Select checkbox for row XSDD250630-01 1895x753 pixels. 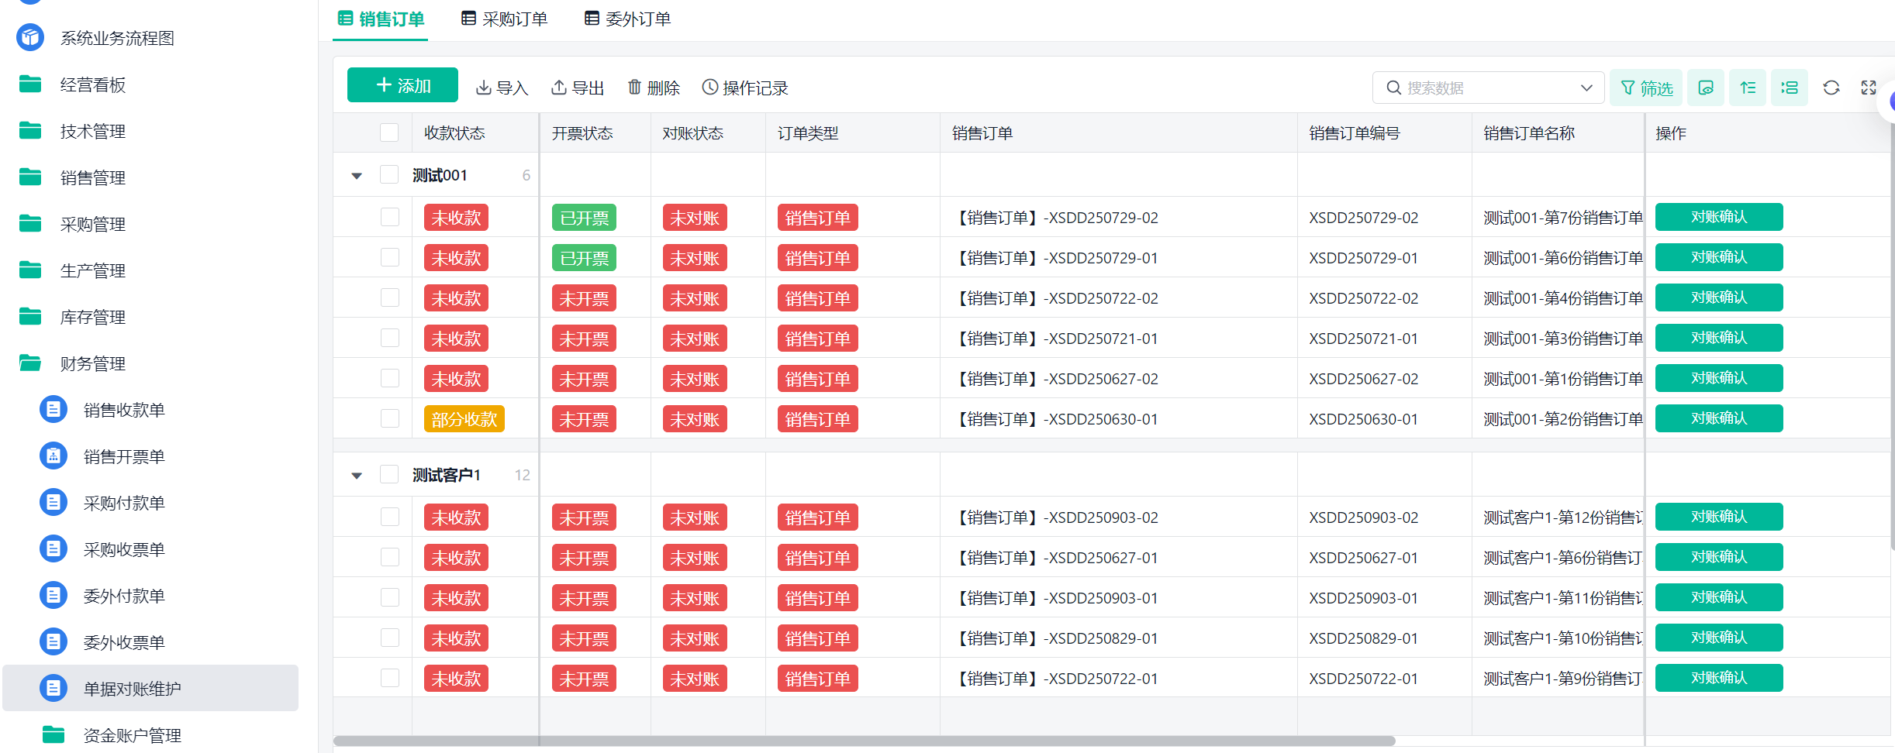(x=390, y=418)
